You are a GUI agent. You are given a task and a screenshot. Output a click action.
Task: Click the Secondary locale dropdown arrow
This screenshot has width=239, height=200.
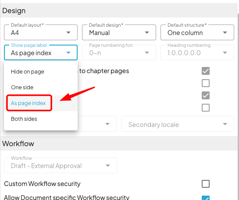225,124
